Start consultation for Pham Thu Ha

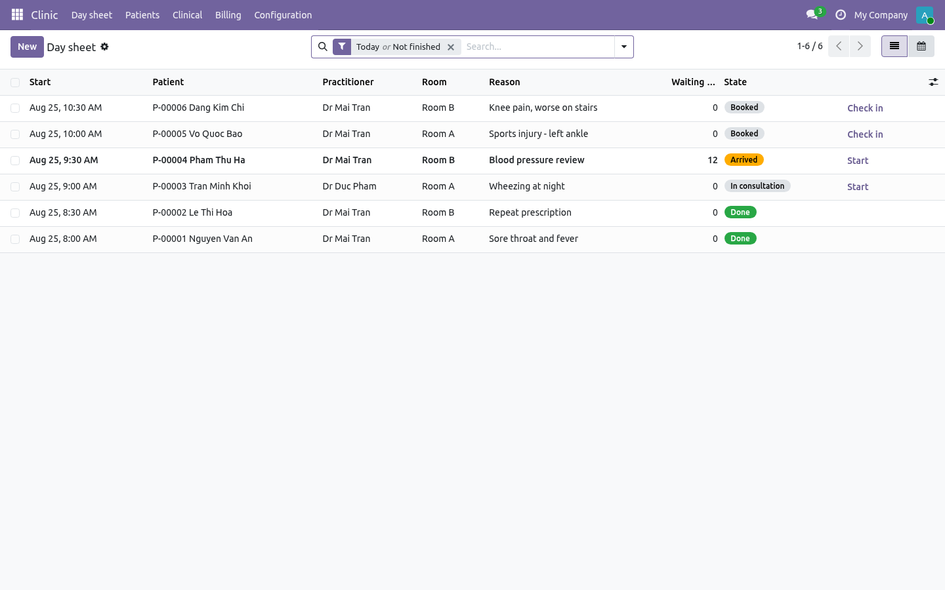coord(858,161)
